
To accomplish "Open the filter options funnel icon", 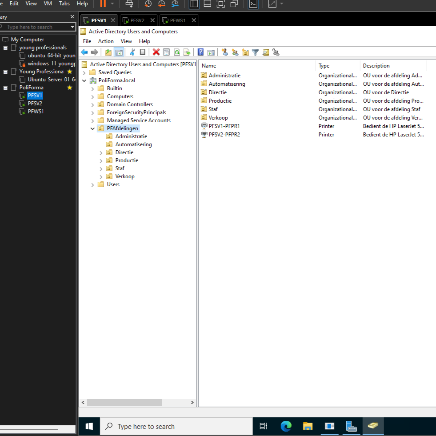I will [x=255, y=52].
